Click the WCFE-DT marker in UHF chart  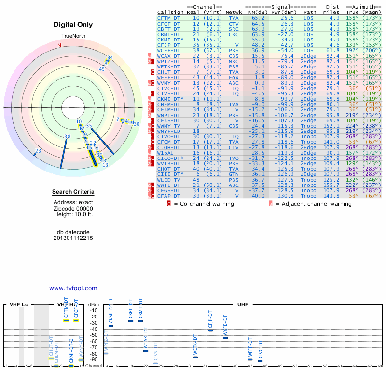225,338
